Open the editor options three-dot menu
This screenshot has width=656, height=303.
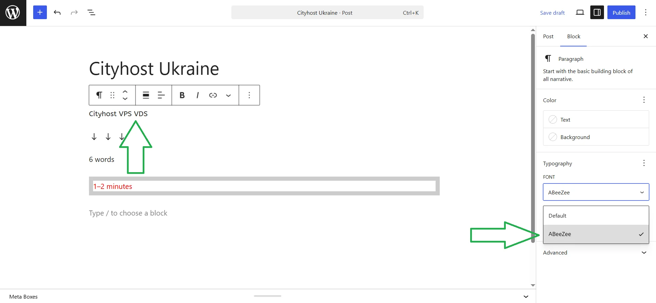[x=646, y=12]
